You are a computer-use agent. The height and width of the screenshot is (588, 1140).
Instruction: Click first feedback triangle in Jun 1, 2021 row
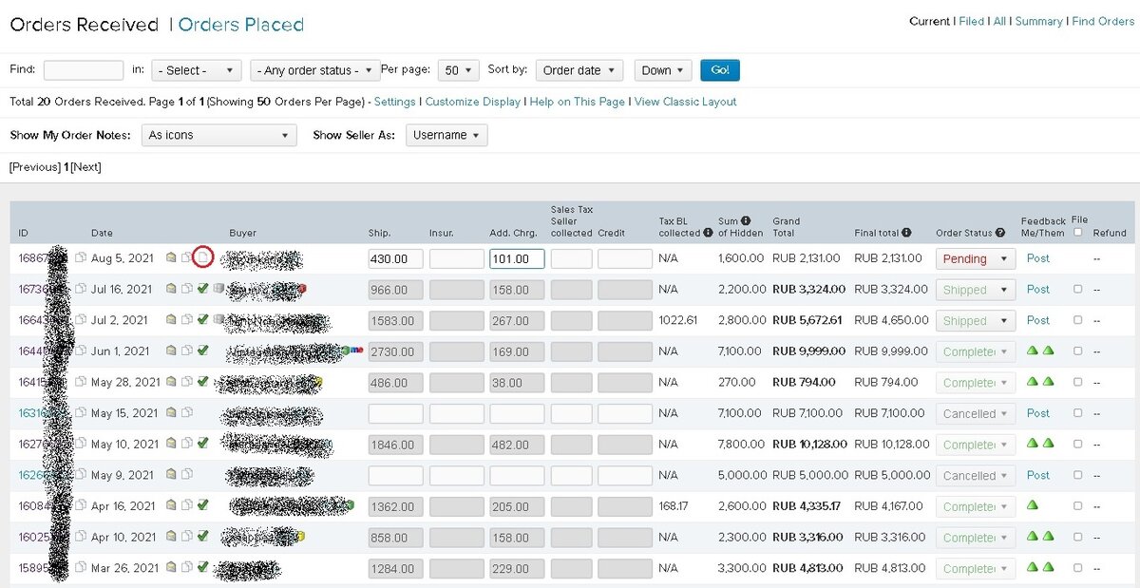coord(1033,351)
